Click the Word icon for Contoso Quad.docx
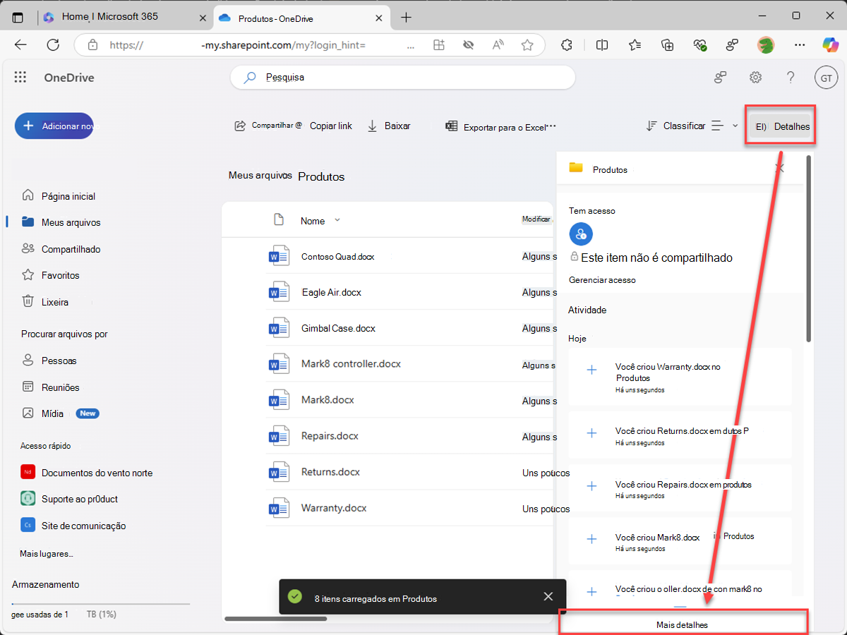The width and height of the screenshot is (847, 635). [280, 256]
